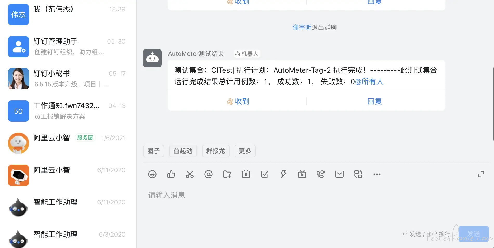Click the thumbs-up like icon
This screenshot has height=248, width=494.
coord(171,174)
